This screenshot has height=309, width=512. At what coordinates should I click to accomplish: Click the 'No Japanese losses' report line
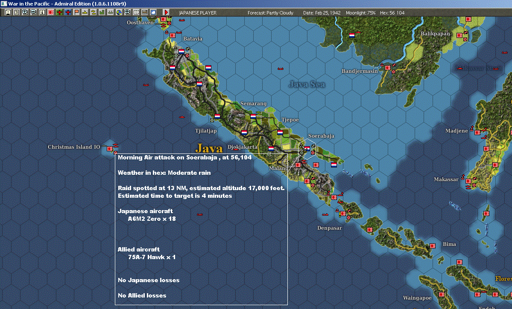click(149, 280)
